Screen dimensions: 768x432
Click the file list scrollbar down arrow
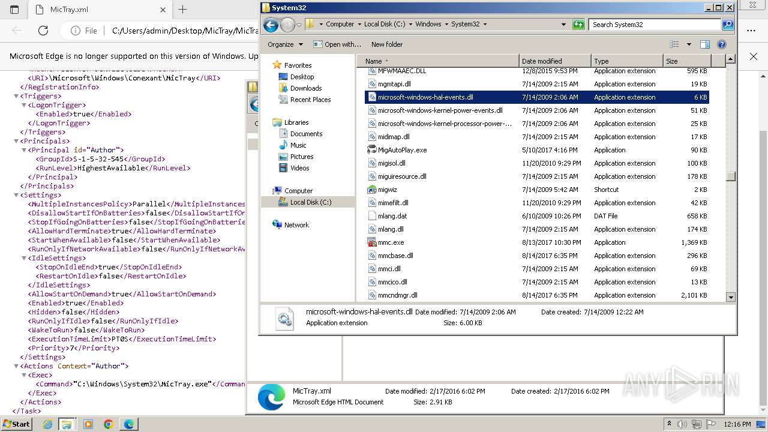click(730, 296)
